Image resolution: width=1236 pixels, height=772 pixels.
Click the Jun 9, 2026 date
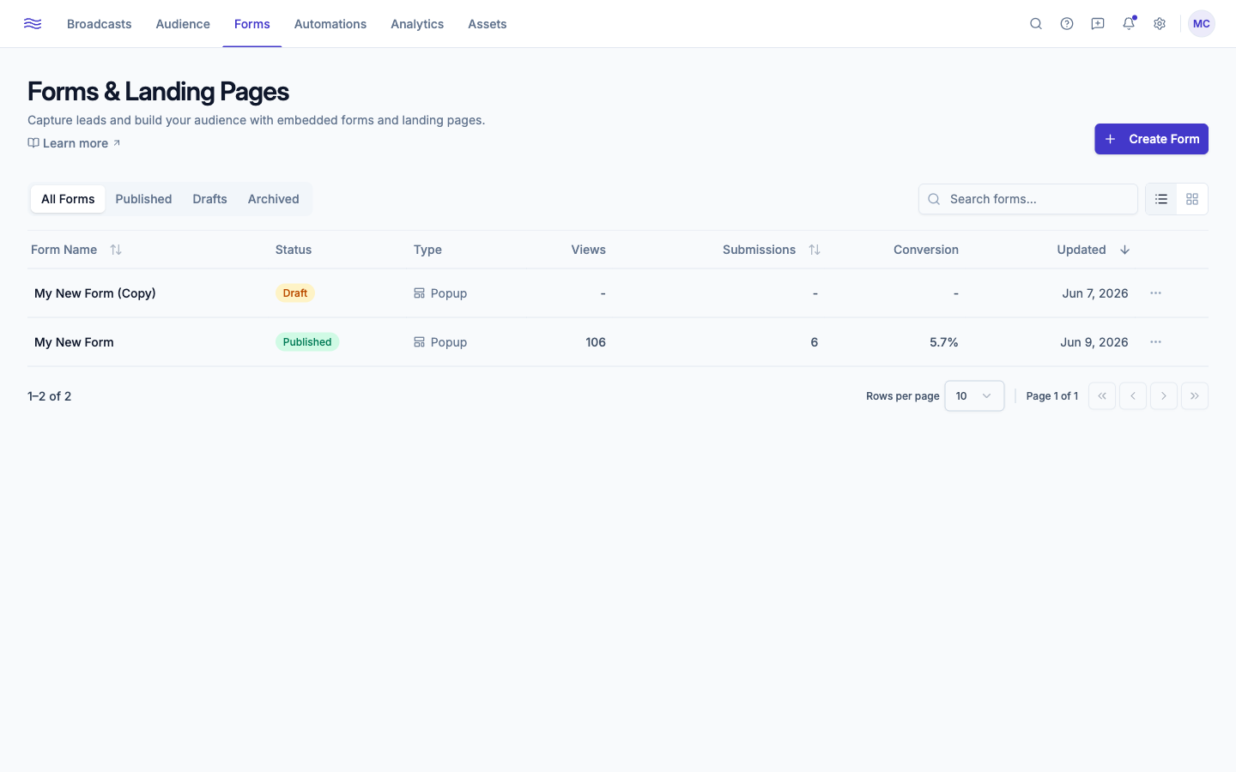click(x=1094, y=342)
